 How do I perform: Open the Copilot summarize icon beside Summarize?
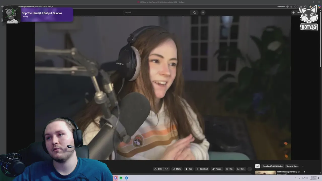(288, 7)
